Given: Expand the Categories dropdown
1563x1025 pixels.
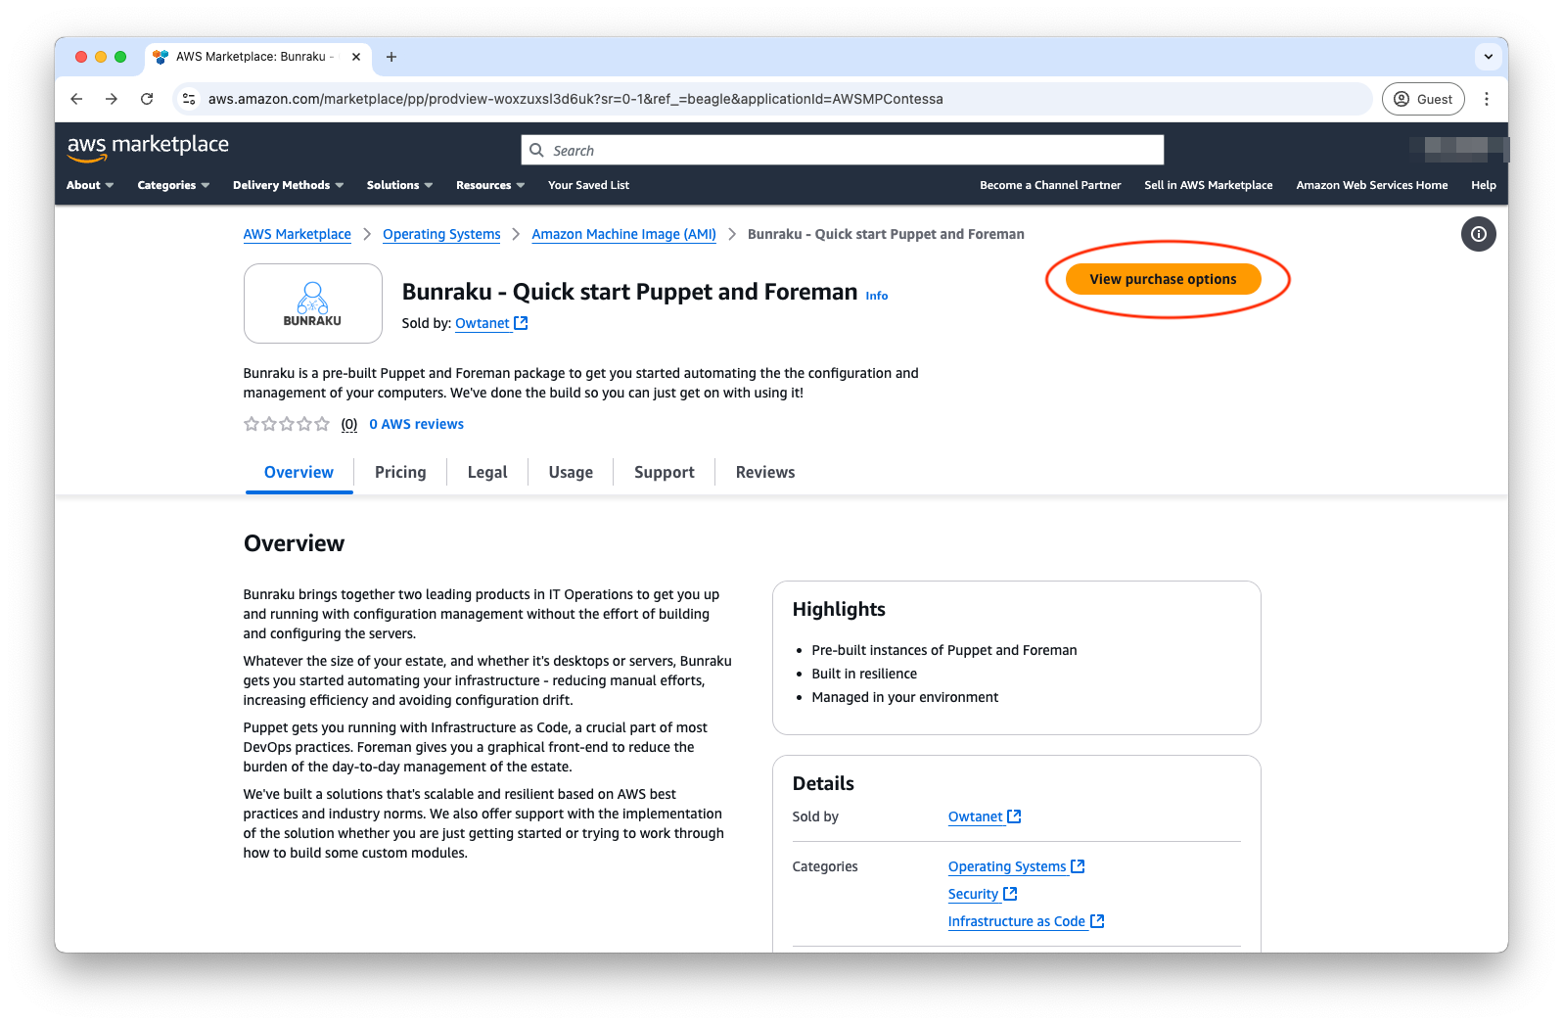Looking at the screenshot, I should (173, 185).
